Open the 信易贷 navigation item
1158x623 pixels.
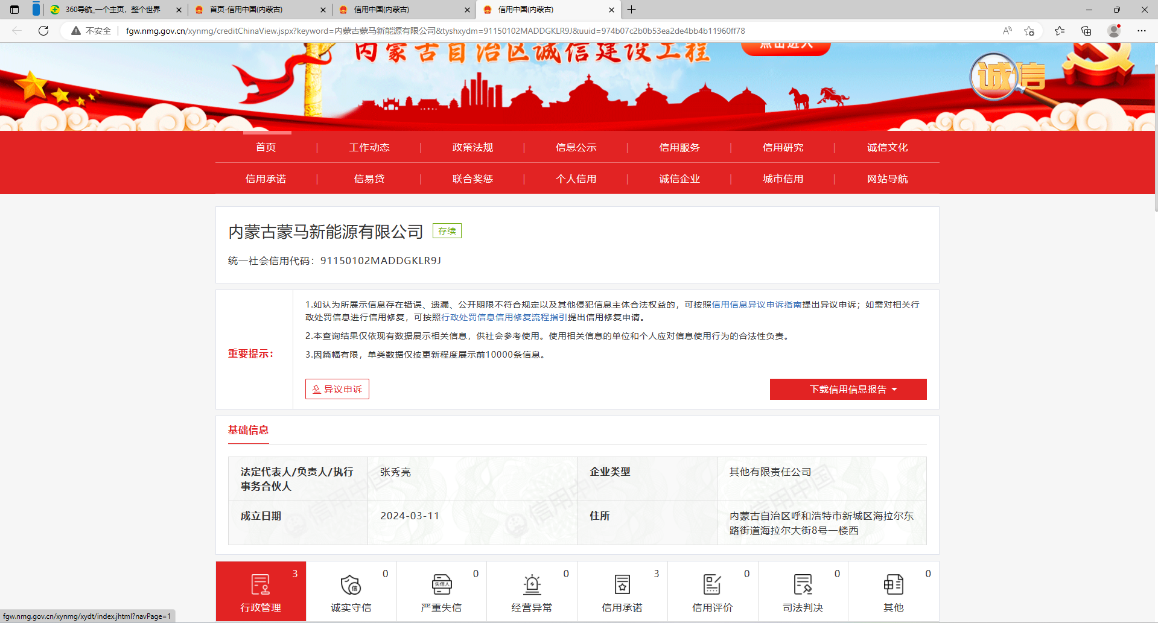coord(369,179)
